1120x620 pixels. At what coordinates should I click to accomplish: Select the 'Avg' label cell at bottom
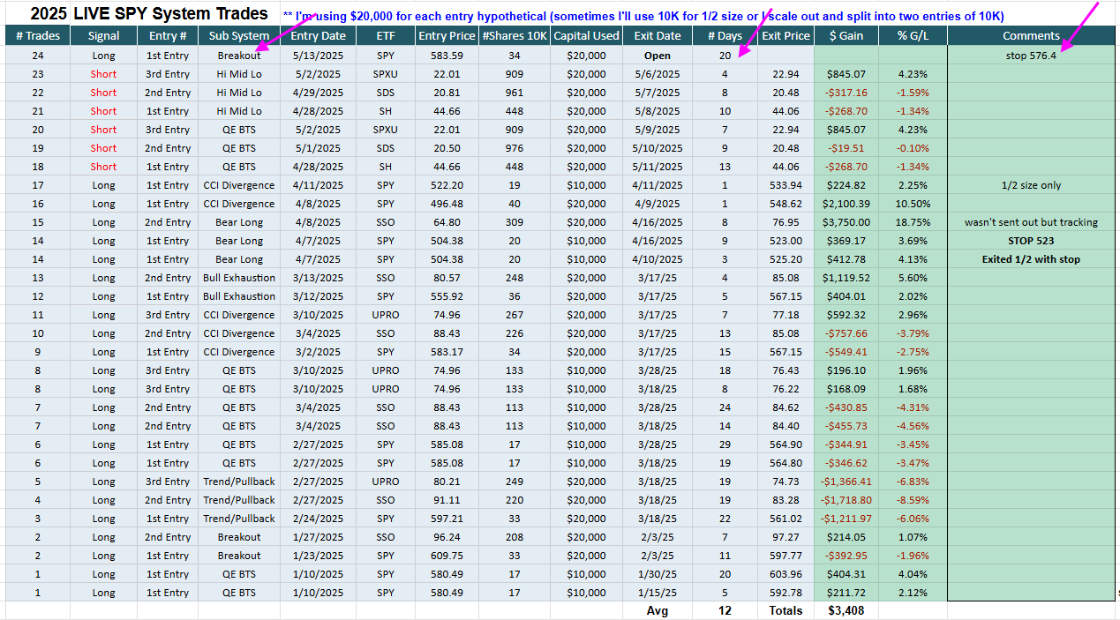coord(658,610)
